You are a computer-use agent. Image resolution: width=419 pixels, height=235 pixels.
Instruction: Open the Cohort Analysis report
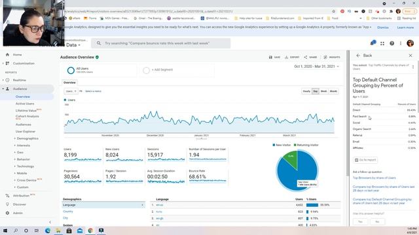click(27, 116)
